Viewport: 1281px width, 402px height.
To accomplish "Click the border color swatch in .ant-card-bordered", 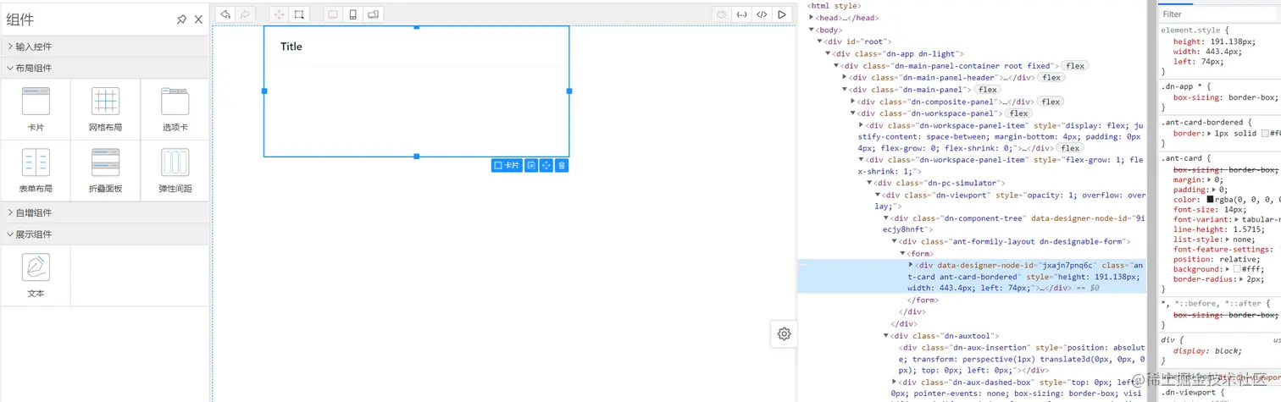I will pyautogui.click(x=1265, y=134).
